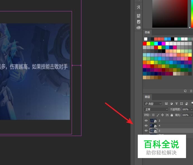Filter layers for shape layers
The height and width of the screenshot is (165, 193).
182,104
